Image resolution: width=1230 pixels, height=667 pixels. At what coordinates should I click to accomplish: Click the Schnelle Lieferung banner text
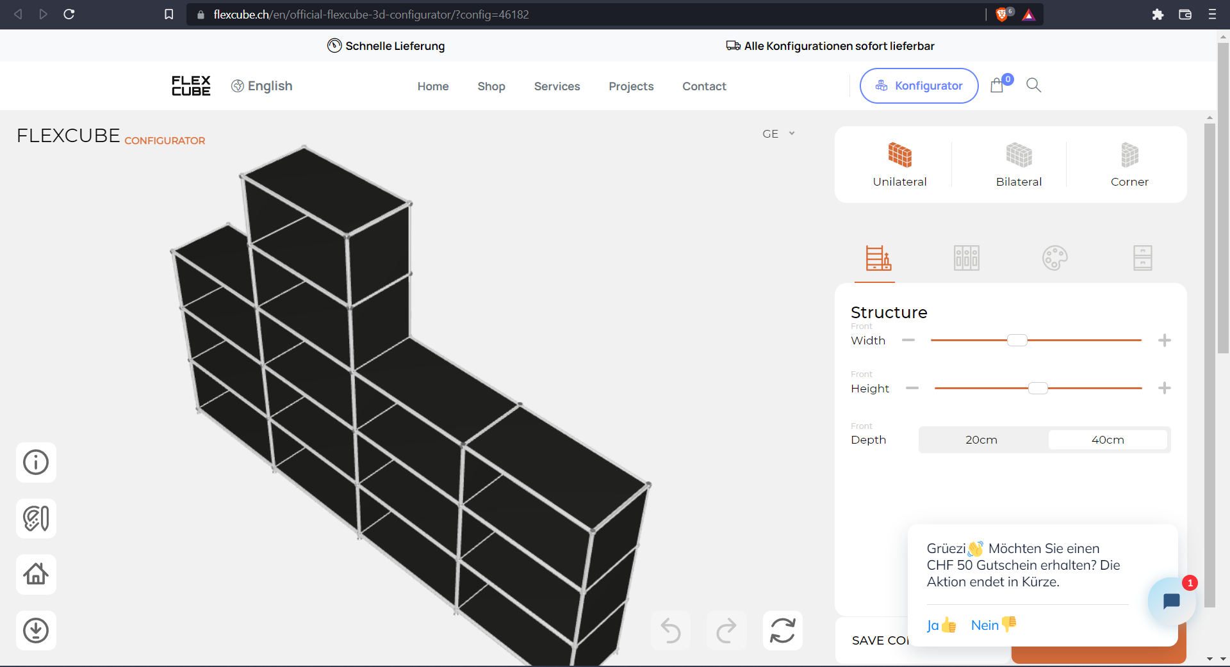coord(395,46)
